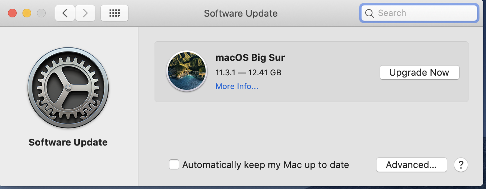Screen dimensions: 486x189
Task: Click the gray disabled zoom window button
Action: [x=41, y=13]
